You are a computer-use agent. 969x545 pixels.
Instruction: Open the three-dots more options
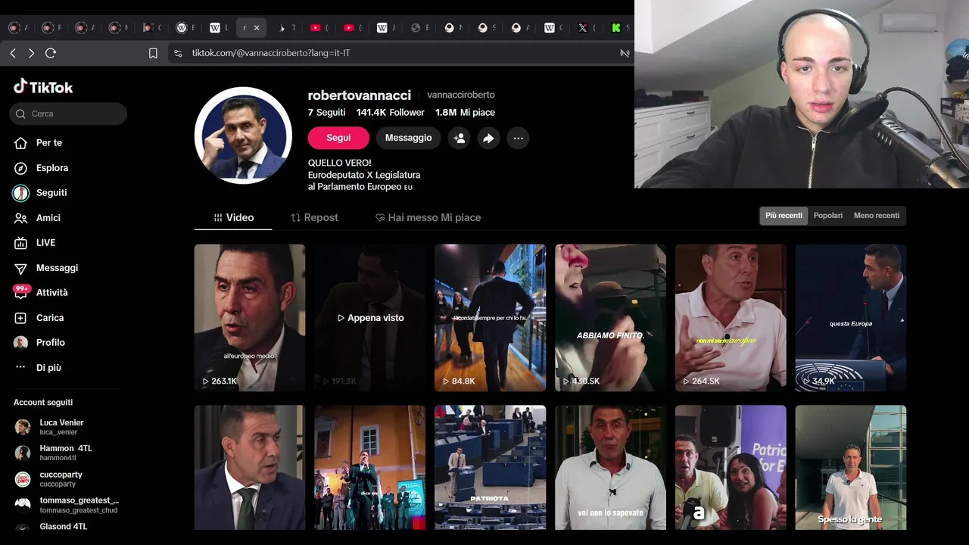pyautogui.click(x=518, y=139)
